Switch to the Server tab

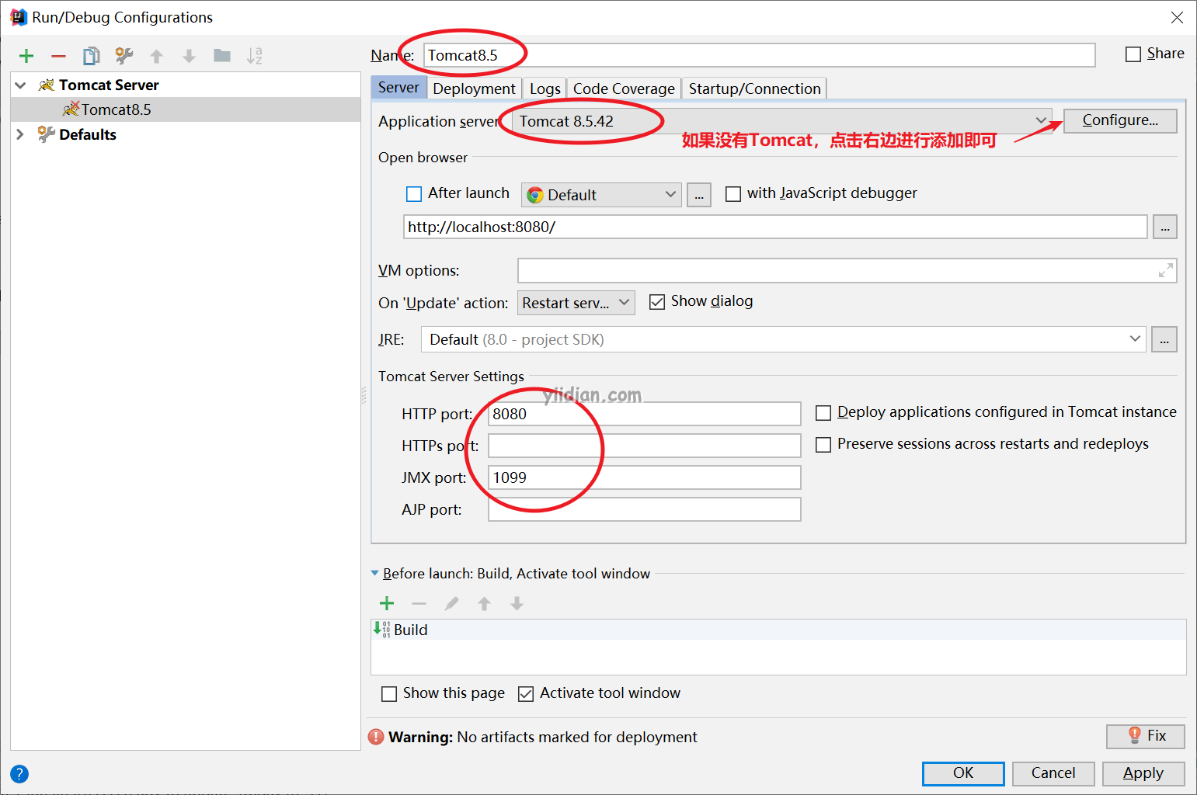398,88
